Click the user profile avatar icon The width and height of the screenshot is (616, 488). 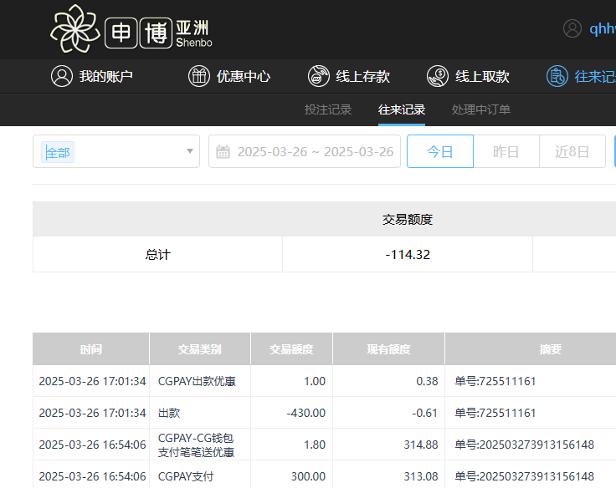pyautogui.click(x=572, y=28)
